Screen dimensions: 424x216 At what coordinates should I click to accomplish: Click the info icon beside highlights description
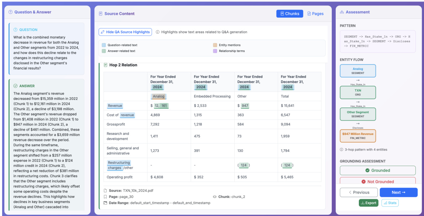coord(158,32)
